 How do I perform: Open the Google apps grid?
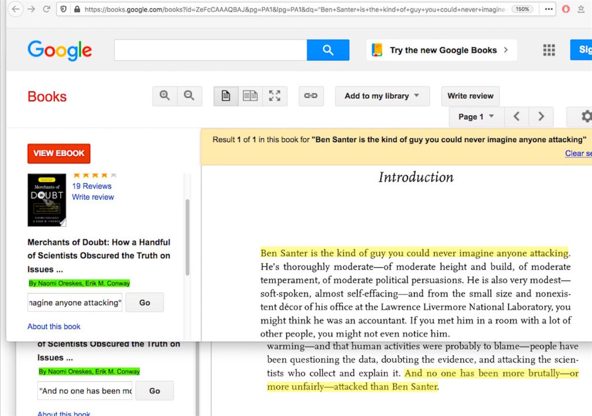[549, 50]
